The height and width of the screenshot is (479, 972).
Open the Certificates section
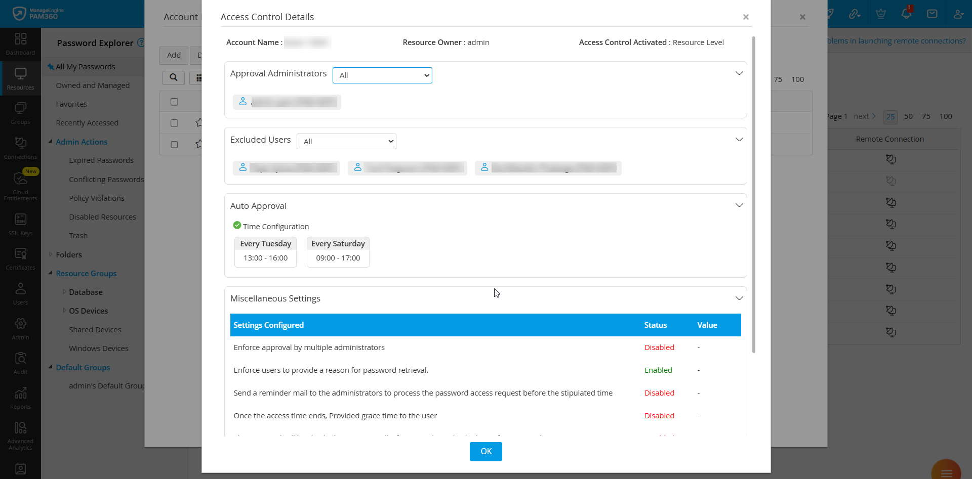coord(20,258)
